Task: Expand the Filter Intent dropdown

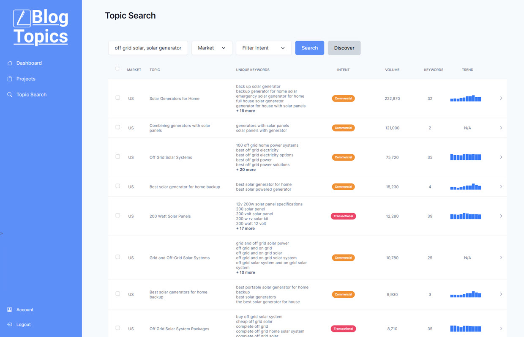Action: coord(263,48)
